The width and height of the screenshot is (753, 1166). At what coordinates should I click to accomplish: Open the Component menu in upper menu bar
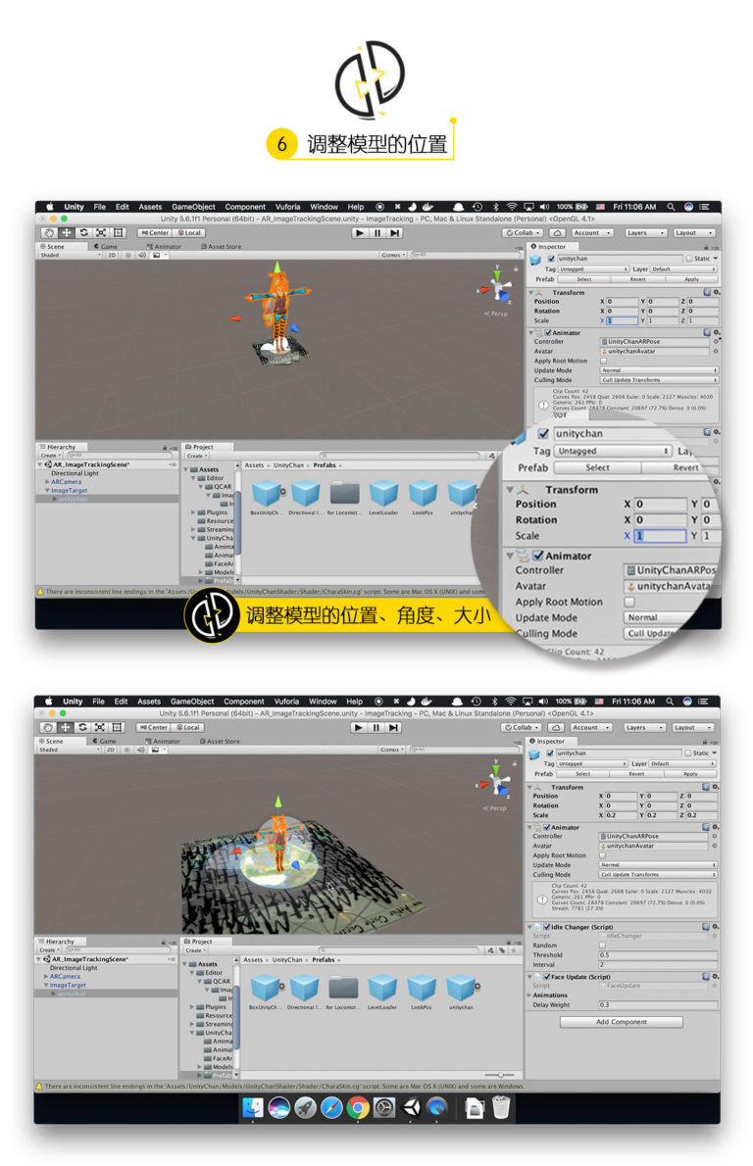coord(245,207)
